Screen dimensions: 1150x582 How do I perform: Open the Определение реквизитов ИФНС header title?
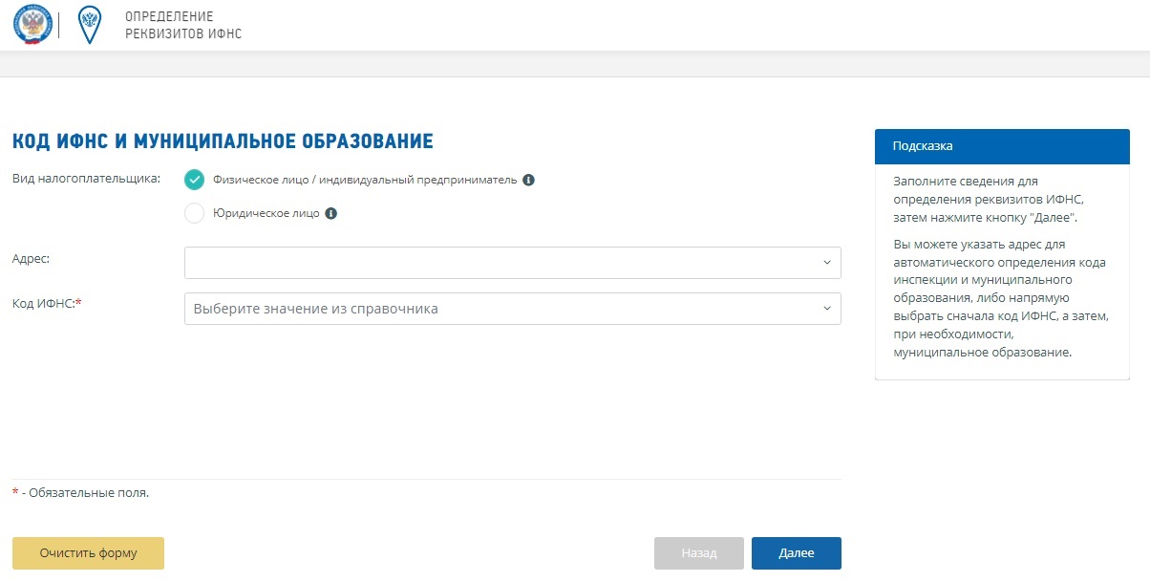click(183, 26)
